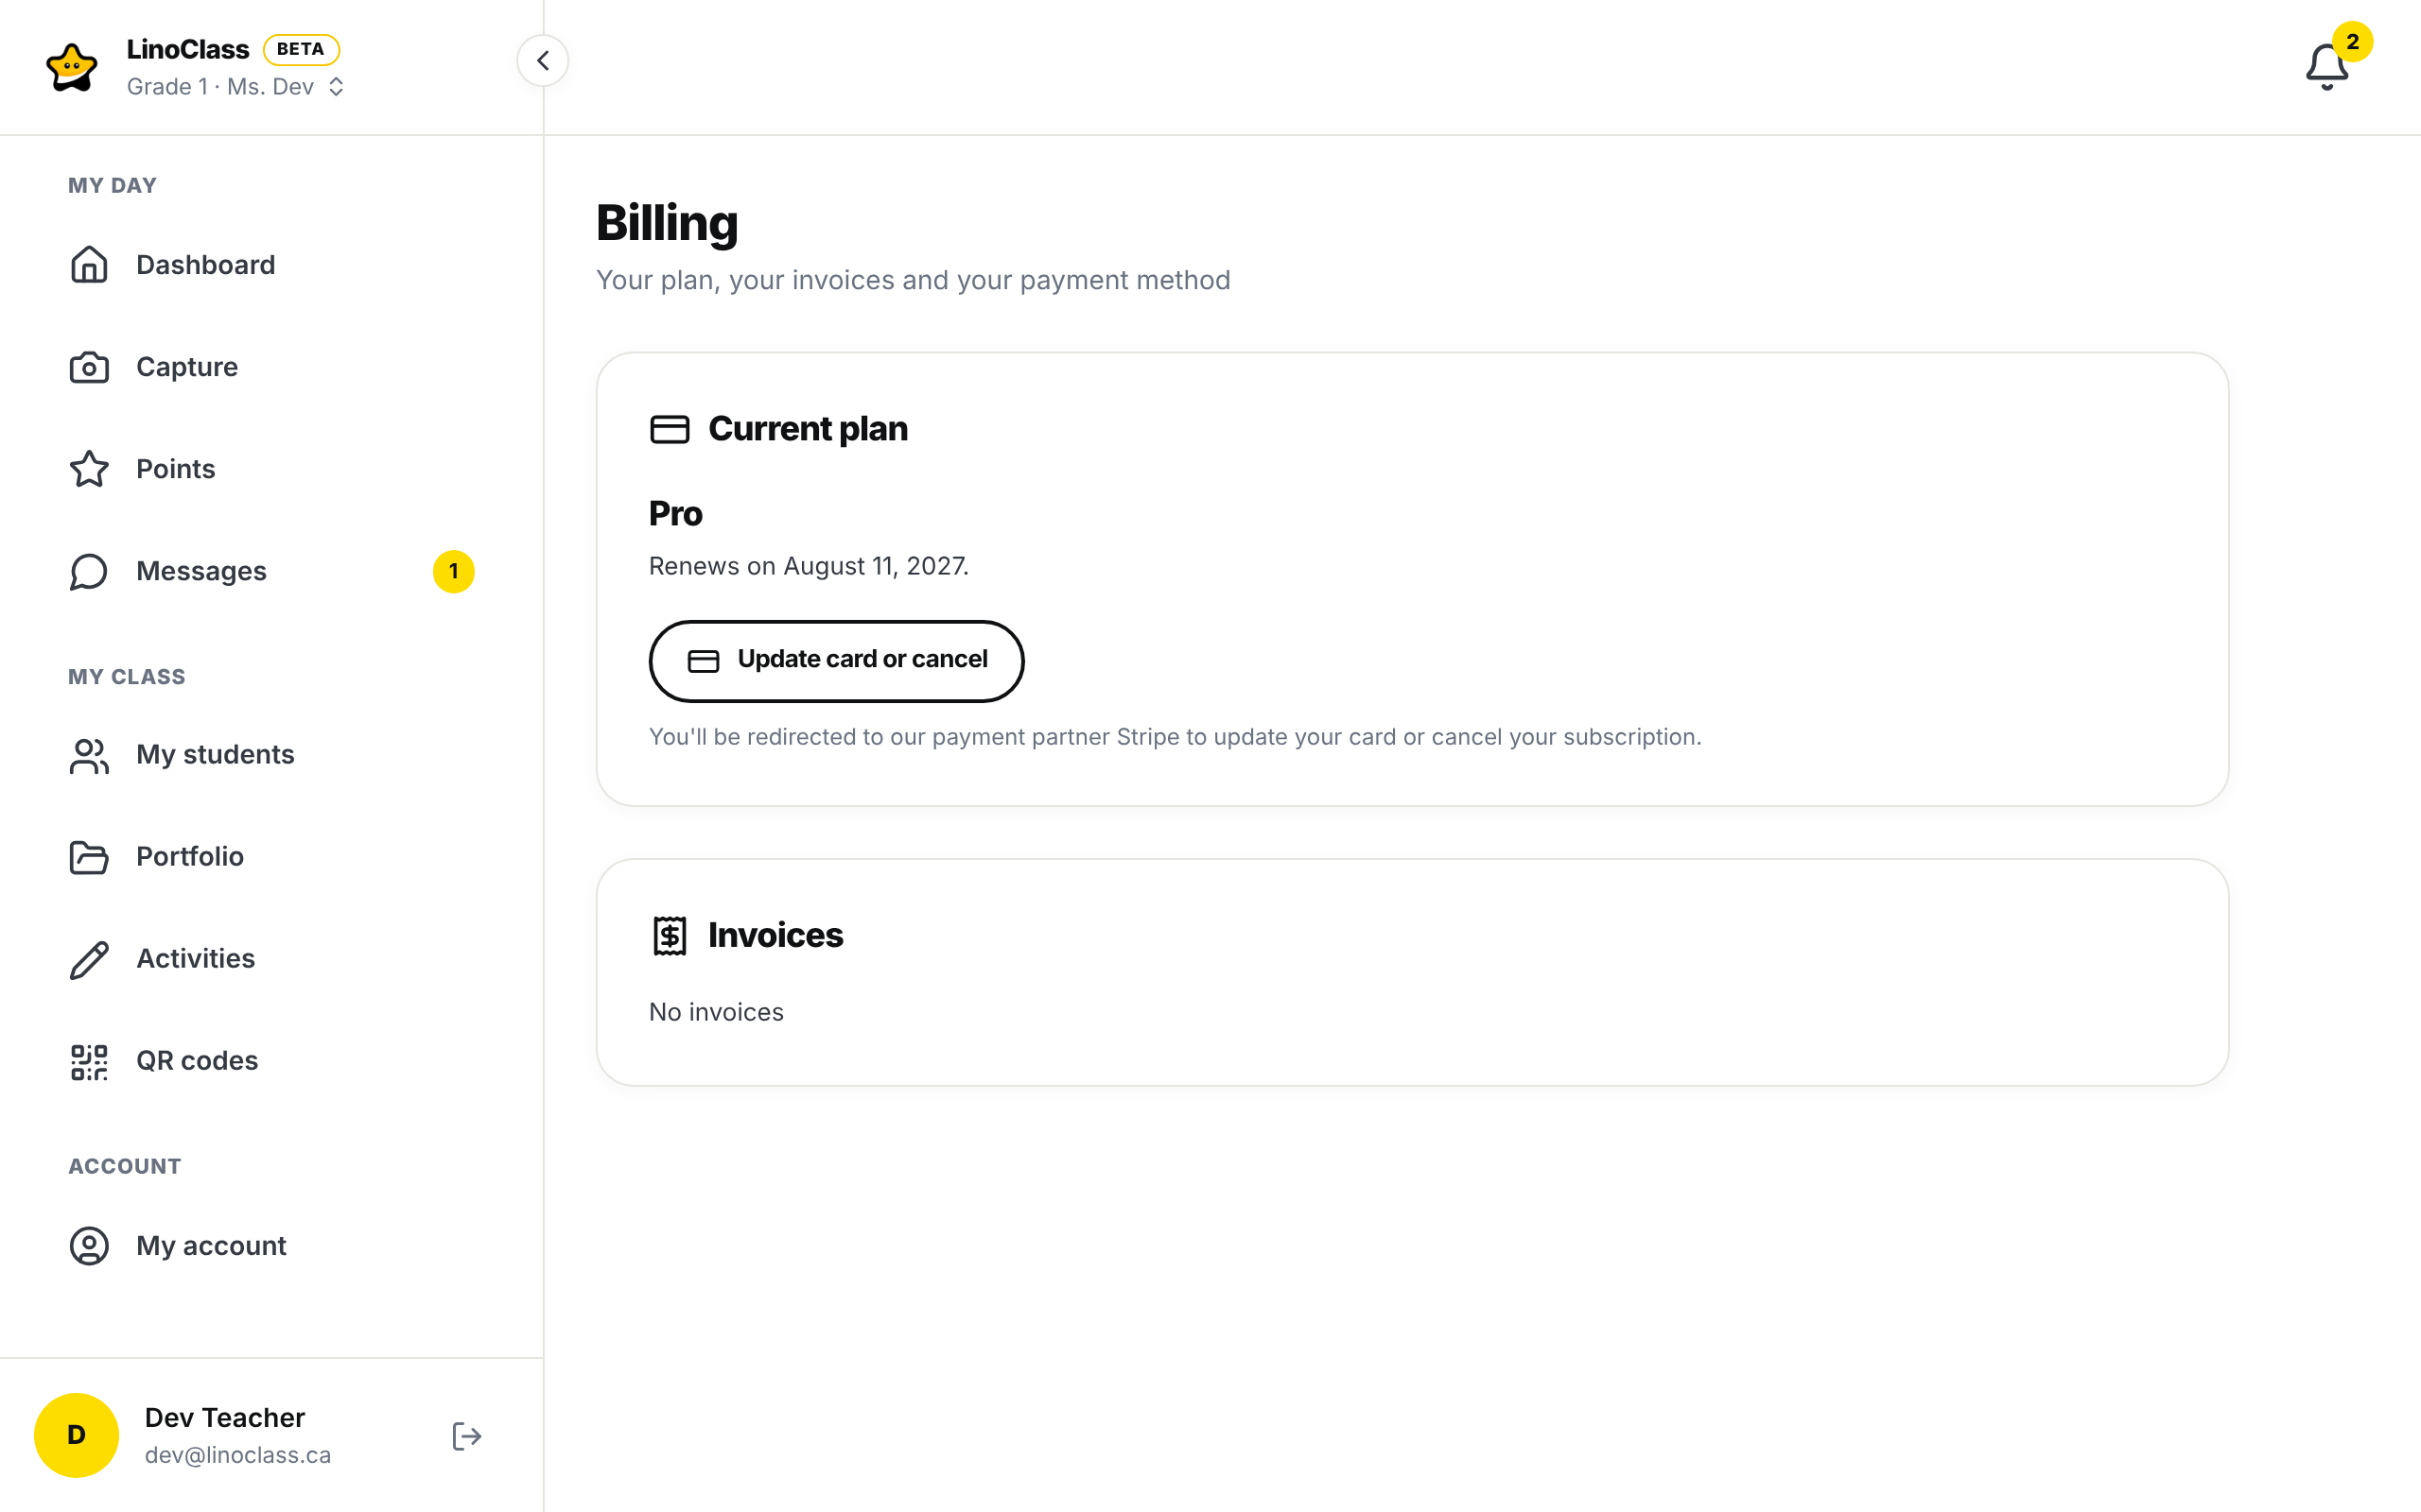The width and height of the screenshot is (2421, 1512).
Task: Click the Messages unread badge
Action: coord(453,572)
